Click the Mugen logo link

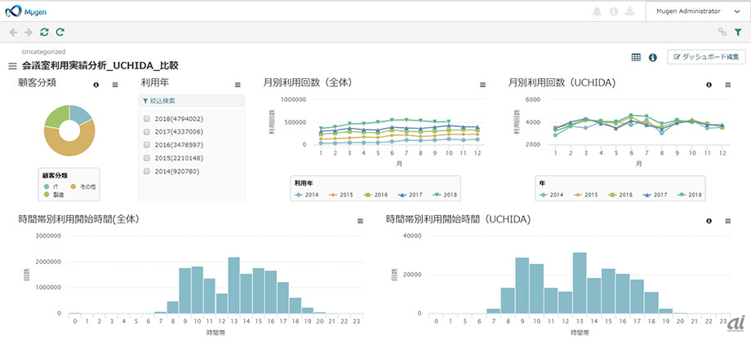point(28,11)
